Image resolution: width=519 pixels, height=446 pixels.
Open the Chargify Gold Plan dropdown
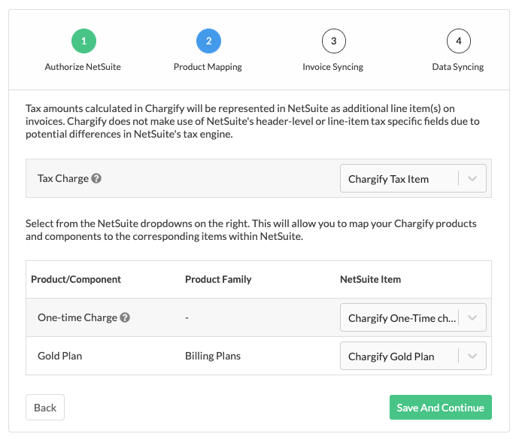pyautogui.click(x=413, y=356)
